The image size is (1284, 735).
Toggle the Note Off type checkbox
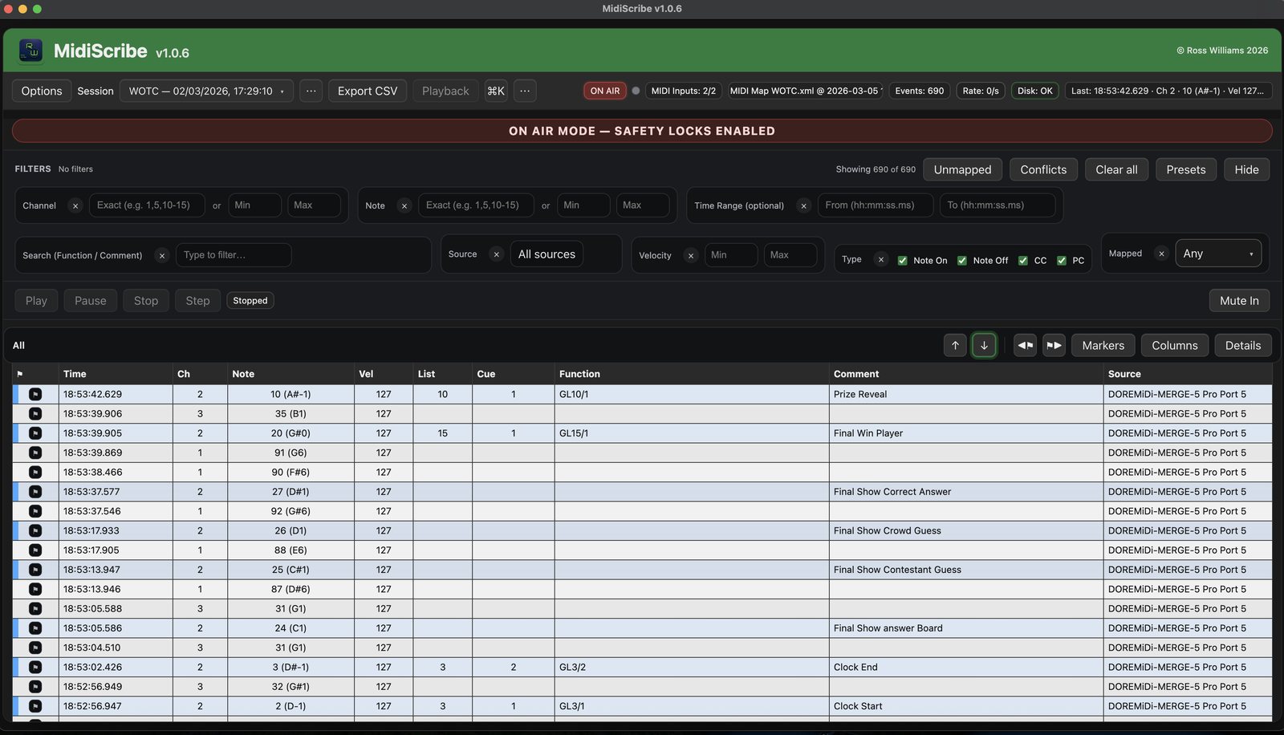click(x=962, y=260)
